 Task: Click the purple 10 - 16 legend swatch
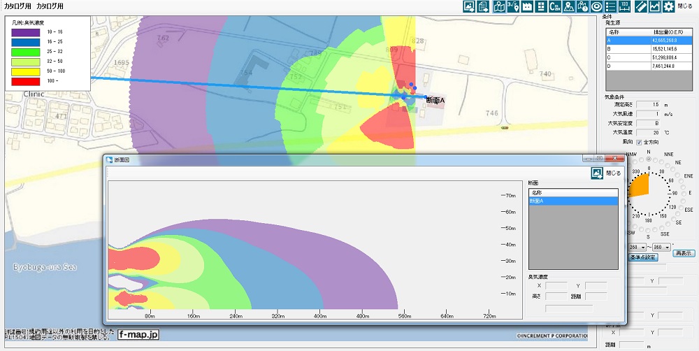tap(25, 32)
